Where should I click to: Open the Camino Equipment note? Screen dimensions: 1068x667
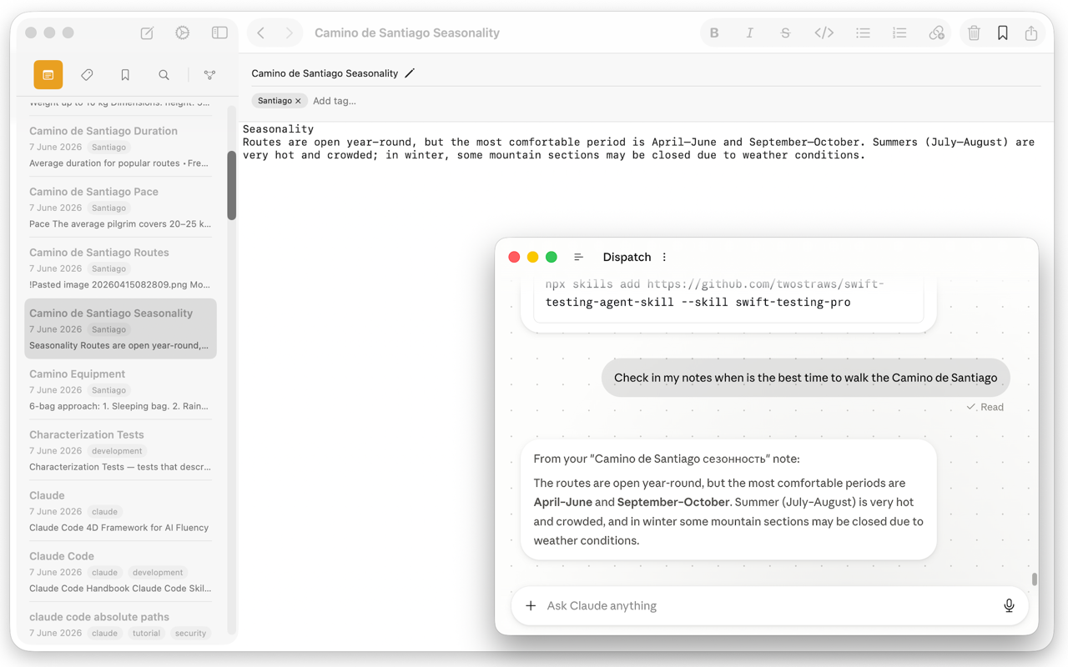click(120, 390)
